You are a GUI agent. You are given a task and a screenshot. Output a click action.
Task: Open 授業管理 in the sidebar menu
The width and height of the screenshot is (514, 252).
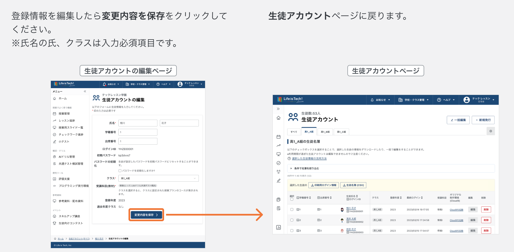click(x=61, y=114)
